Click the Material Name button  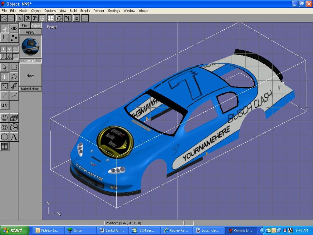[x=30, y=89]
